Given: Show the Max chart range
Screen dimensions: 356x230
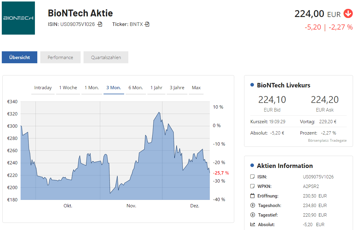Looking at the screenshot, I should tap(196, 88).
